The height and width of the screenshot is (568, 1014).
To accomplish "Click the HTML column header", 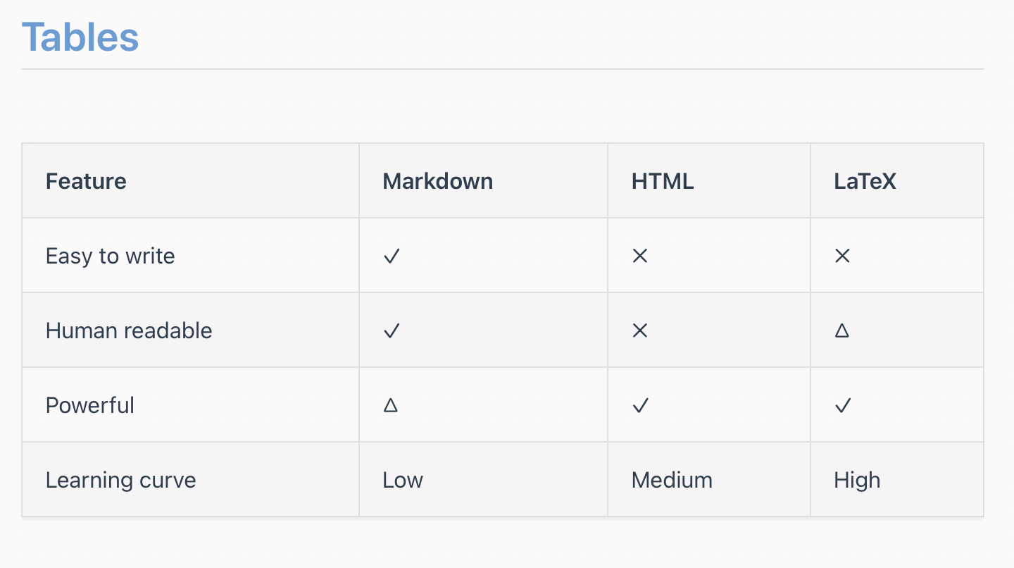I will pyautogui.click(x=663, y=181).
